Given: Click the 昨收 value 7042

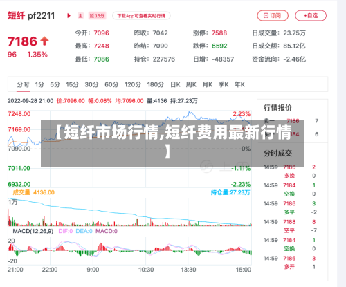Looking at the screenshot, I should [161, 33].
